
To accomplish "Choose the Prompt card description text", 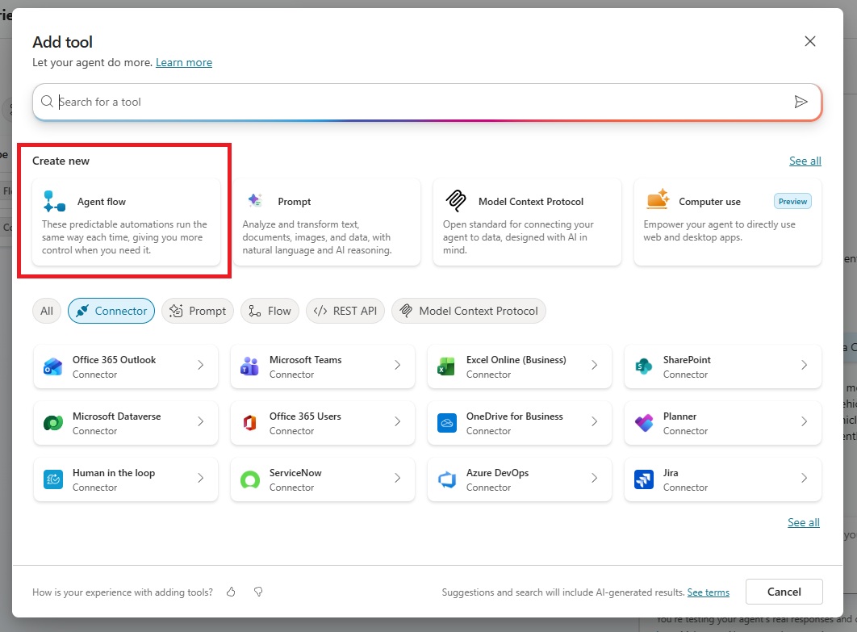I will point(317,237).
